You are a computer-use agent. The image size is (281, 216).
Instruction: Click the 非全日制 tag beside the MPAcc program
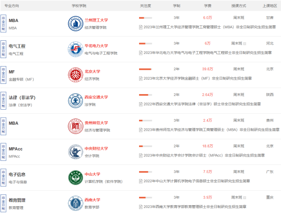pos(4,152)
